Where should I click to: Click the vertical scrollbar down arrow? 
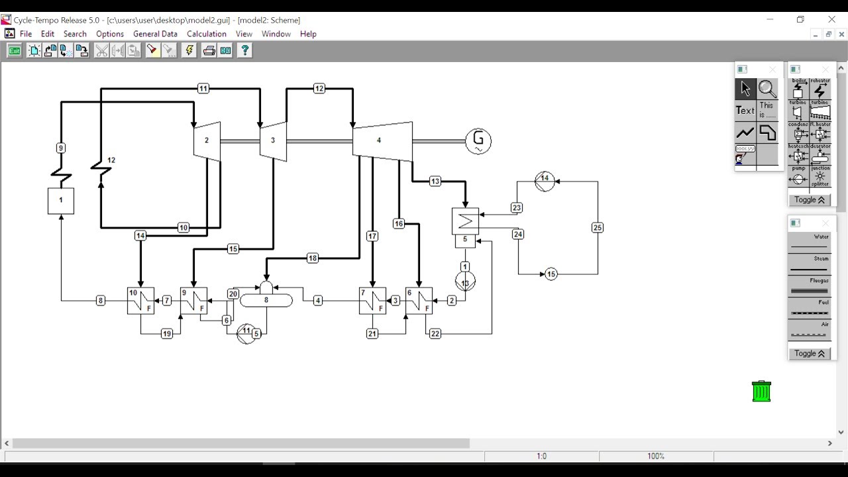pyautogui.click(x=841, y=432)
